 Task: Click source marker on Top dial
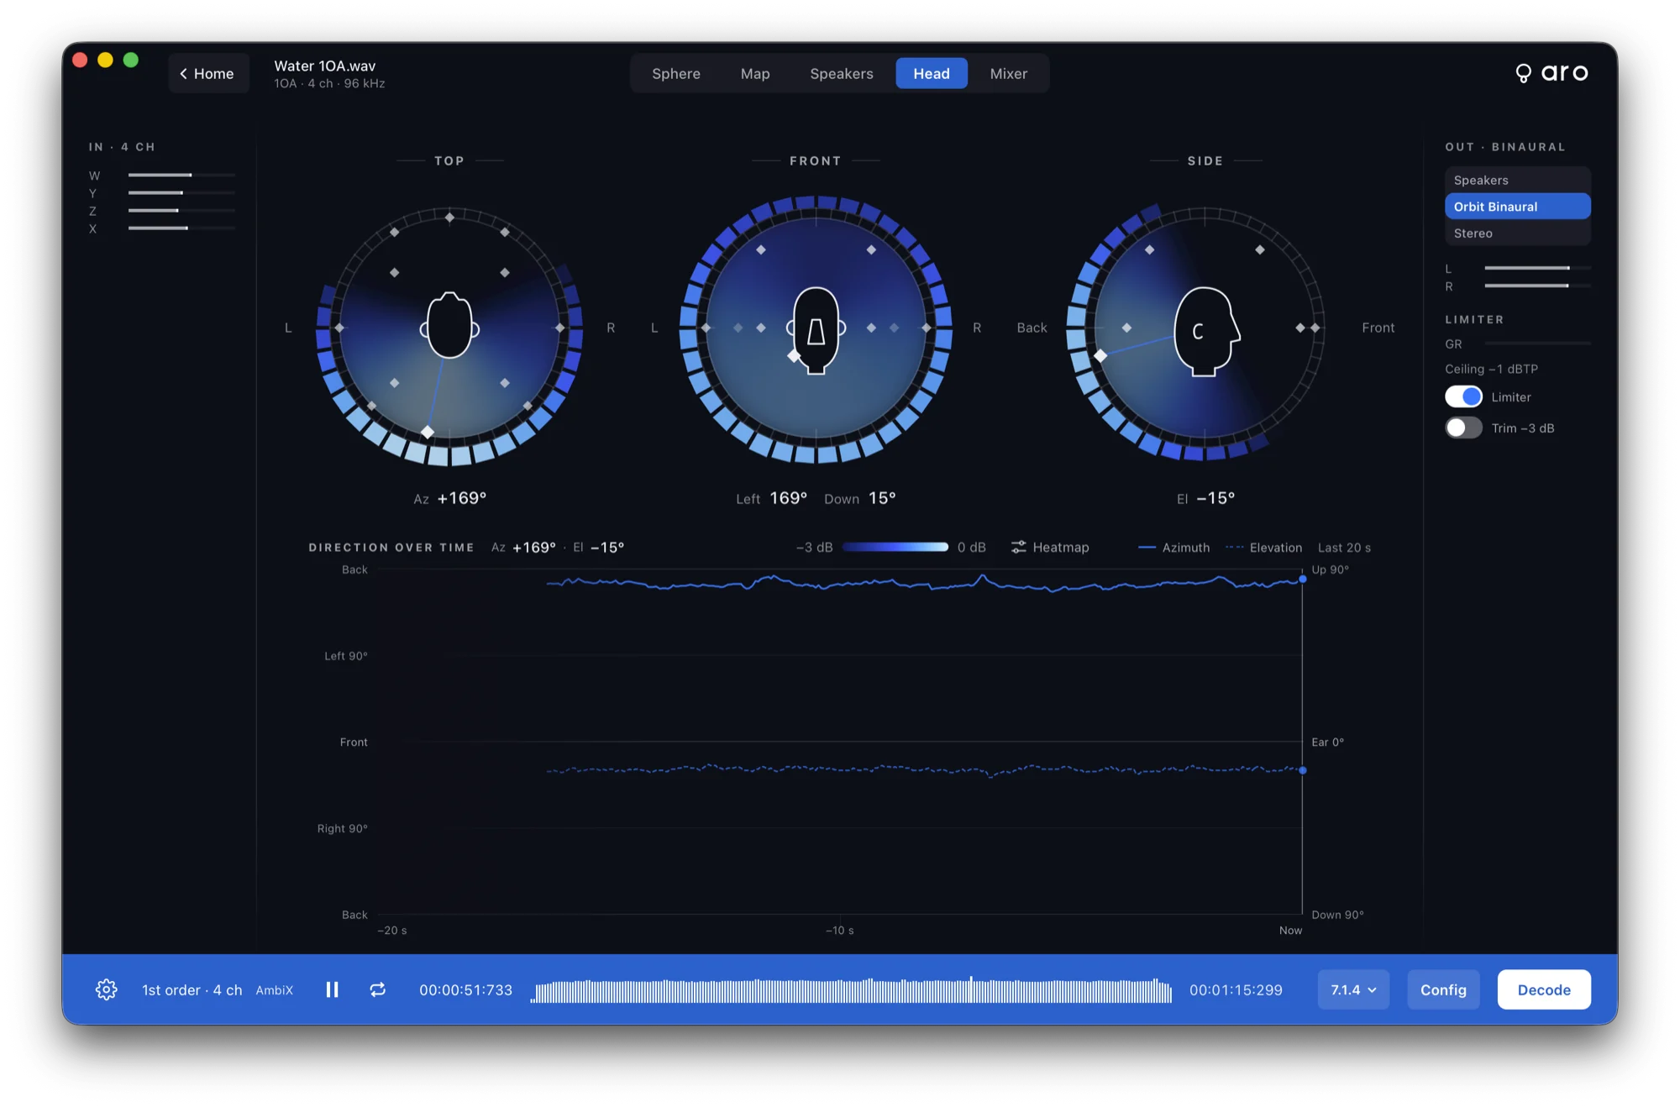[428, 432]
